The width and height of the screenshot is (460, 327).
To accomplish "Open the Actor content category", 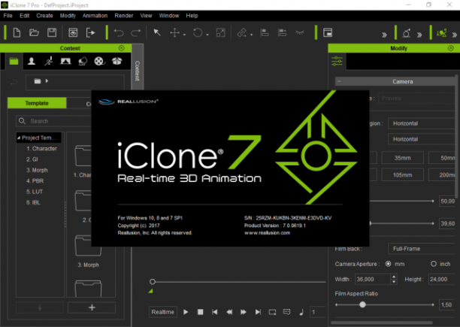I will coord(32,62).
